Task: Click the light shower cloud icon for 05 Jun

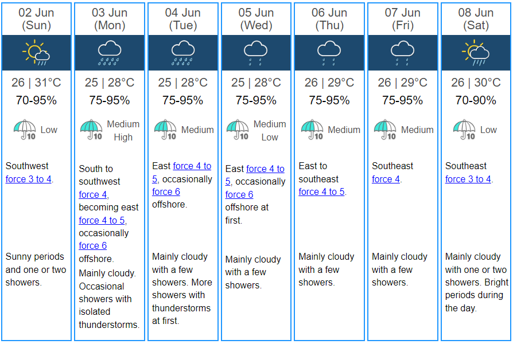Action: point(256,53)
